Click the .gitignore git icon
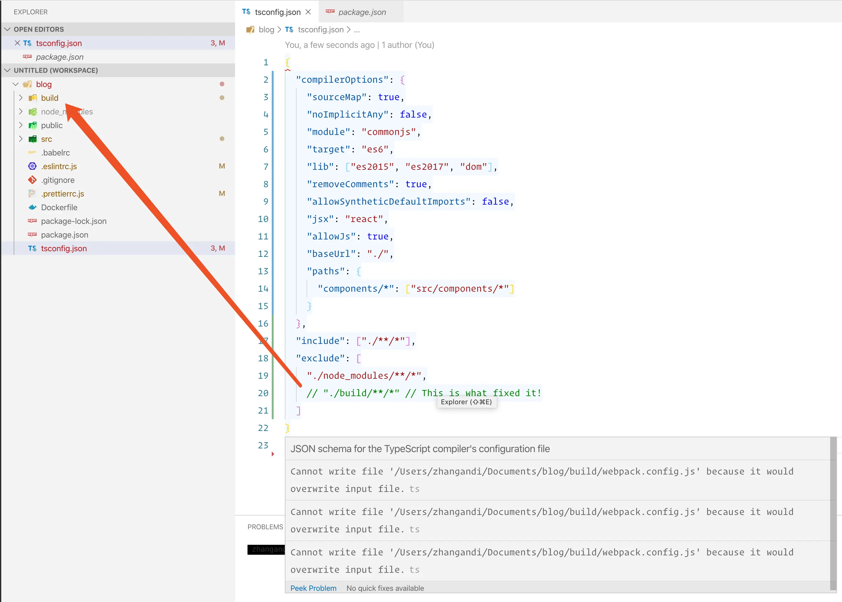The height and width of the screenshot is (602, 842). [x=33, y=180]
